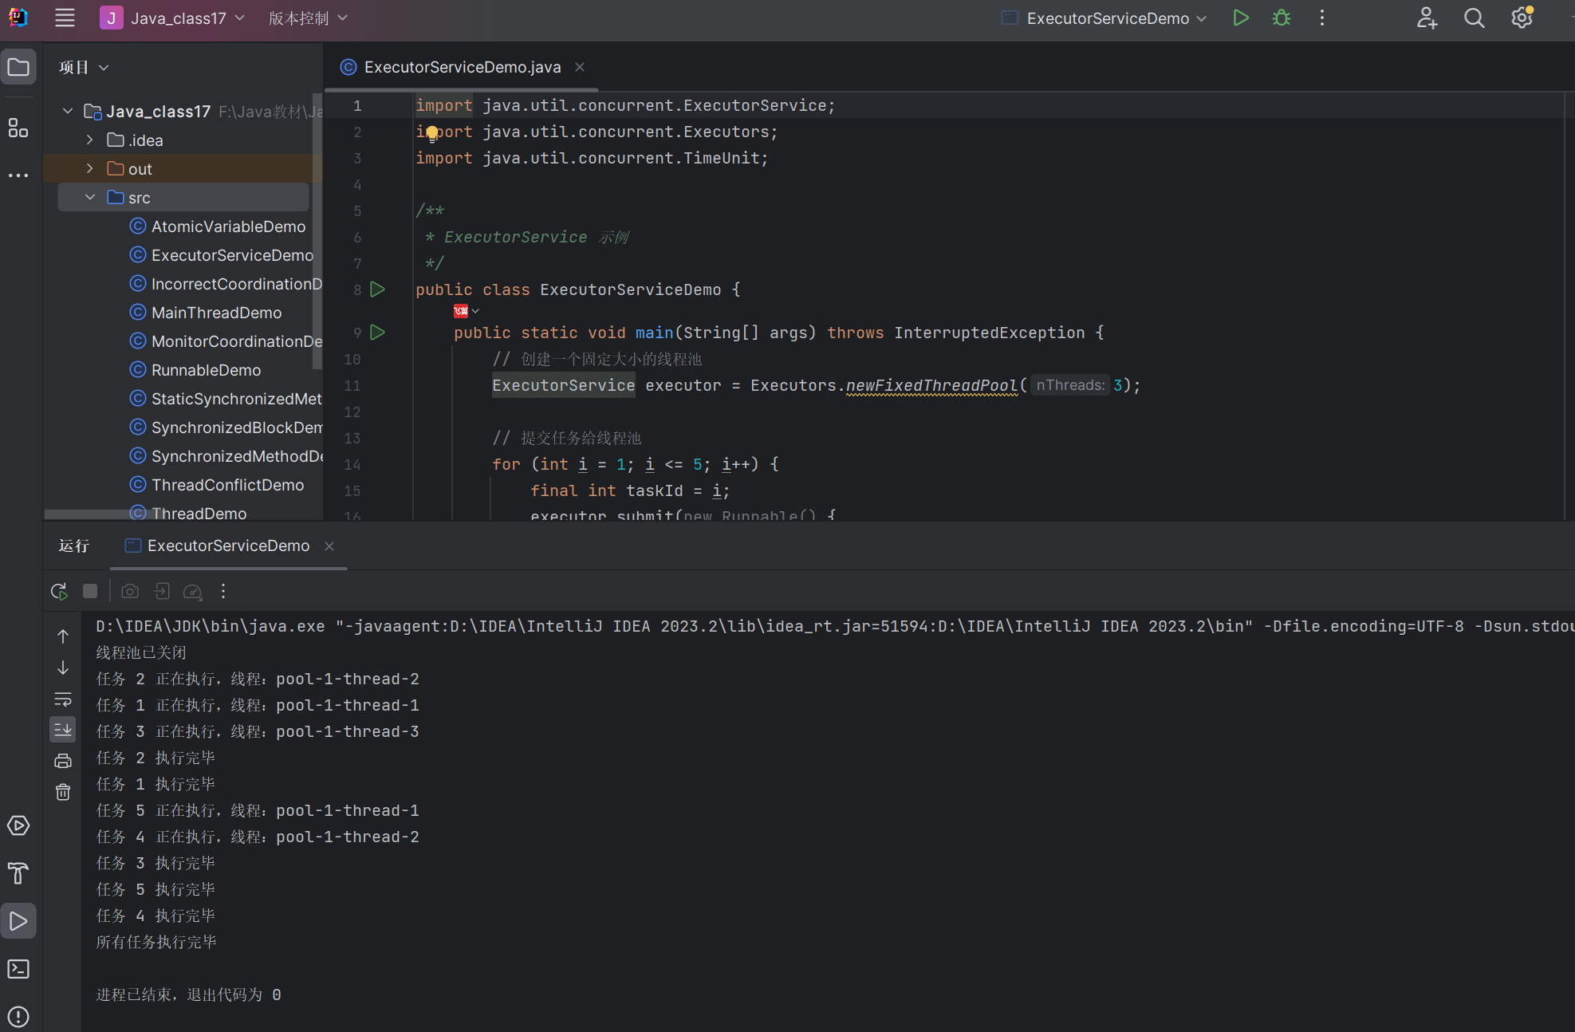Open the 版本控制 menu
This screenshot has width=1575, height=1032.
tap(308, 18)
